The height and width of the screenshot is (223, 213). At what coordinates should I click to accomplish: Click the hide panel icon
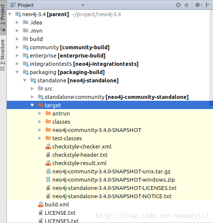click(x=208, y=5)
